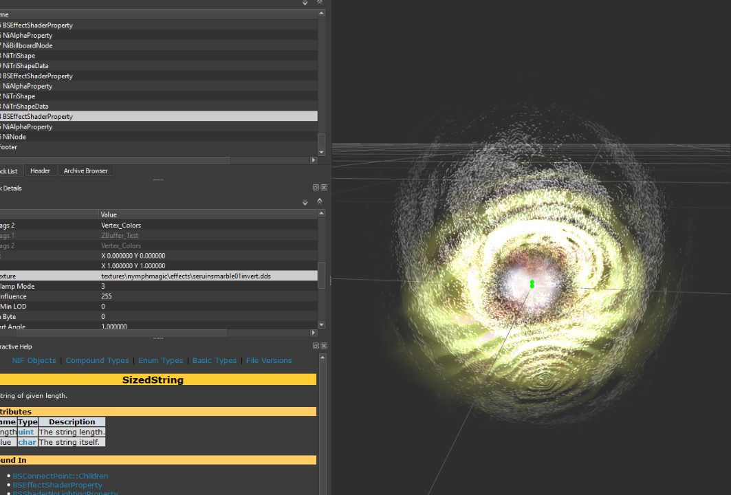This screenshot has height=495, width=731.
Task: Click Block Details scroll-down arrow
Action: coord(321,324)
